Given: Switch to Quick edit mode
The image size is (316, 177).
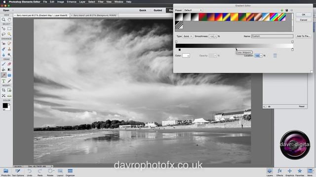Looking at the screenshot, I should (x=143, y=10).
